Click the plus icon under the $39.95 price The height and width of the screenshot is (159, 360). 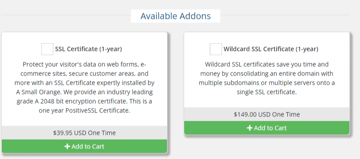pos(67,146)
